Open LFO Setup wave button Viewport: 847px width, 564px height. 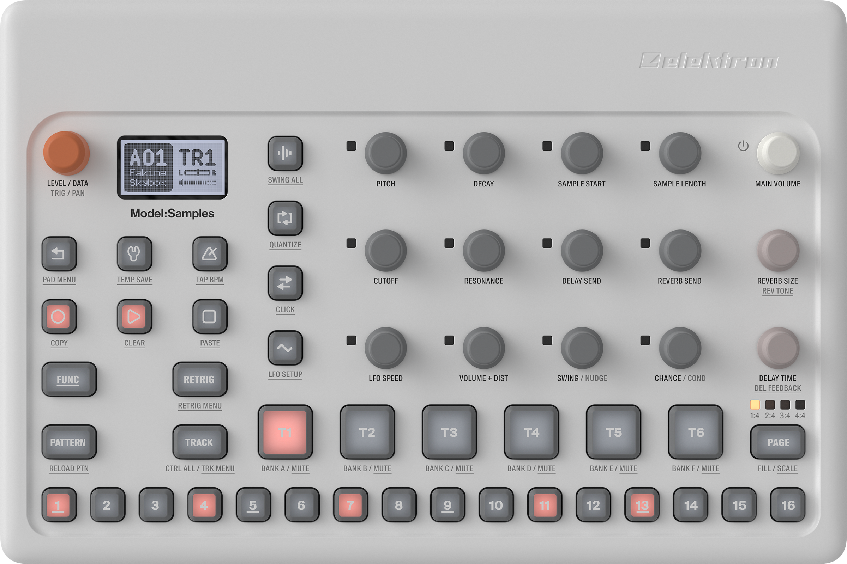(285, 348)
